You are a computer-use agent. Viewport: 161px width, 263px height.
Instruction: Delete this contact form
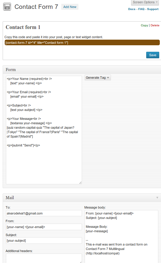pyautogui.click(x=155, y=25)
